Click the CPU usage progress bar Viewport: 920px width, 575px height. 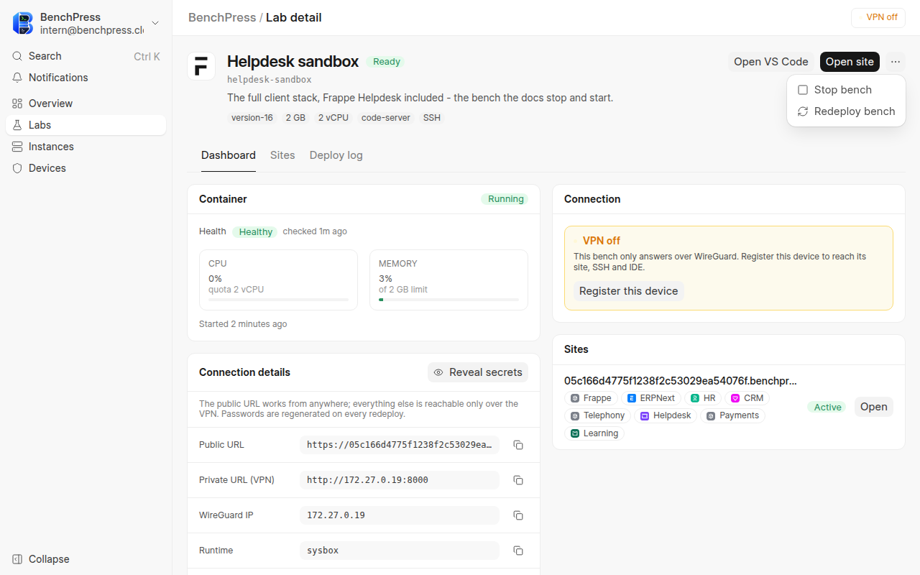pyautogui.click(x=278, y=300)
